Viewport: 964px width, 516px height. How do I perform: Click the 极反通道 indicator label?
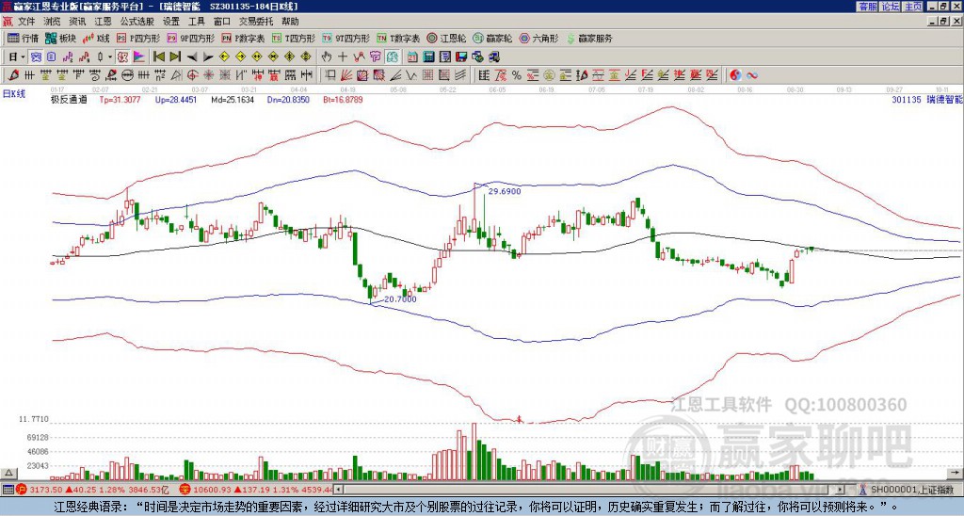coord(69,99)
